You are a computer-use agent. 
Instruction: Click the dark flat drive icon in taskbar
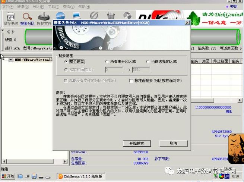click(x=41, y=177)
